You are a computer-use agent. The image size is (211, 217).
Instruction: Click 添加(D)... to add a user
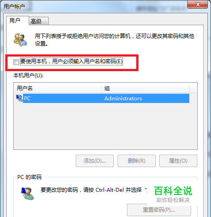95,161
